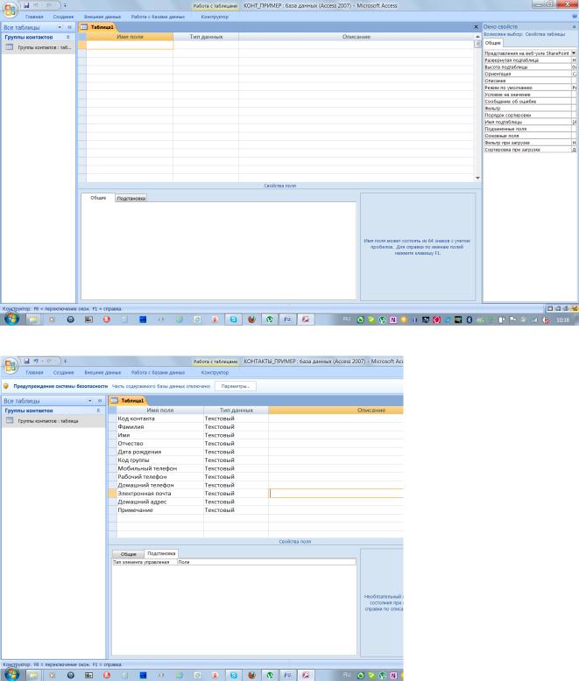The image size is (579, 681).
Task: Click Undo icon in КОНТАКТЫ_ПРИМЕР quick access toolbar
Action: [36, 361]
